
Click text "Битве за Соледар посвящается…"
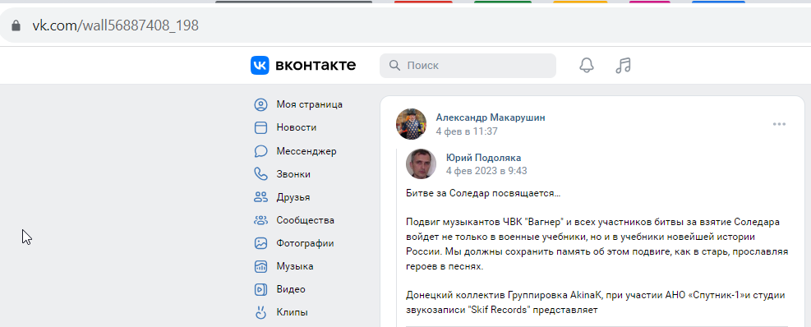(x=483, y=194)
